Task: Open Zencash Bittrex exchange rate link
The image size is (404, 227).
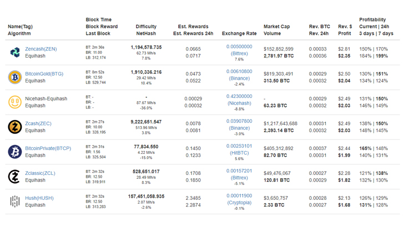Action: [x=239, y=50]
